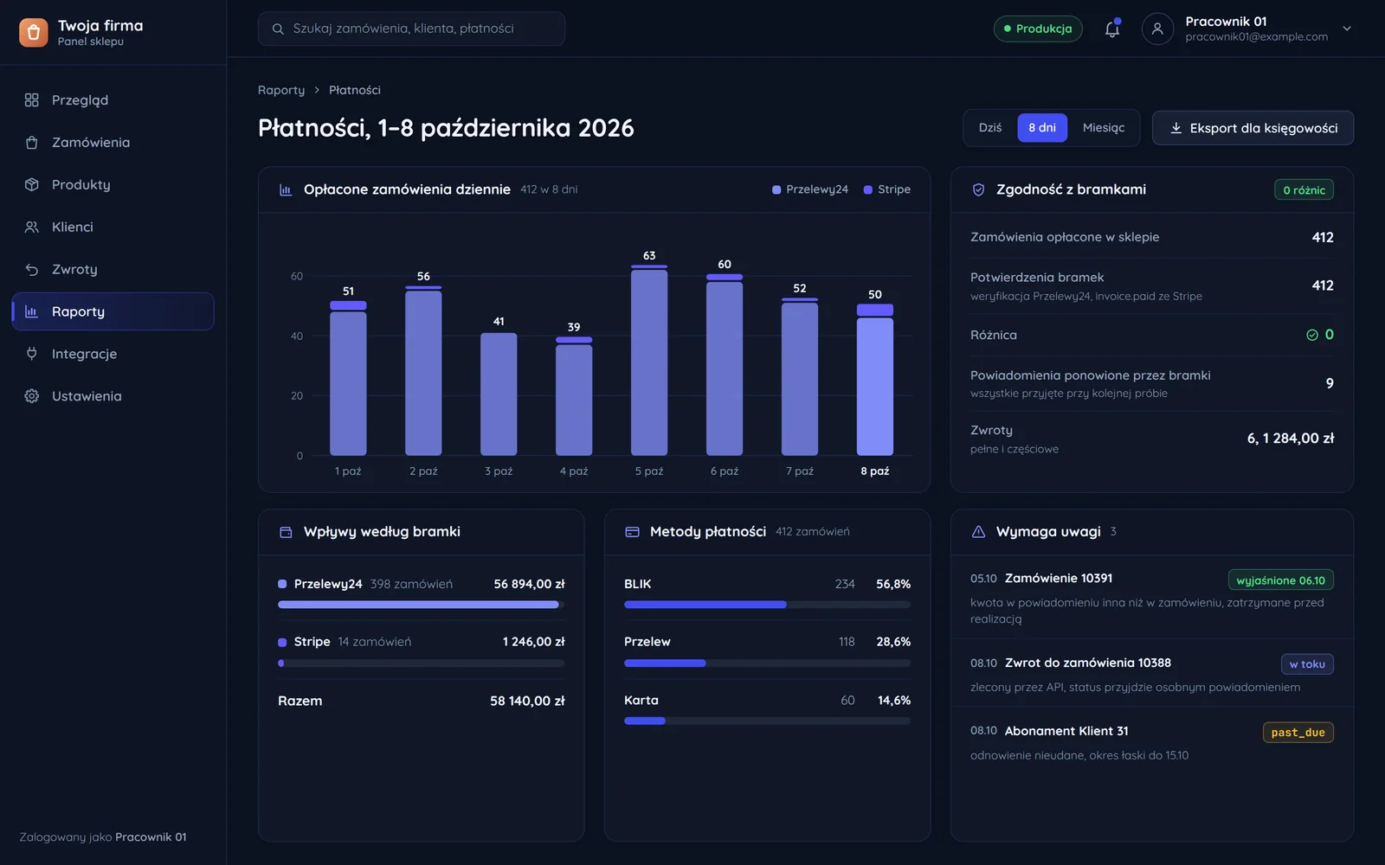
Task: Click the 8 paź highlighted bar
Action: point(875,380)
